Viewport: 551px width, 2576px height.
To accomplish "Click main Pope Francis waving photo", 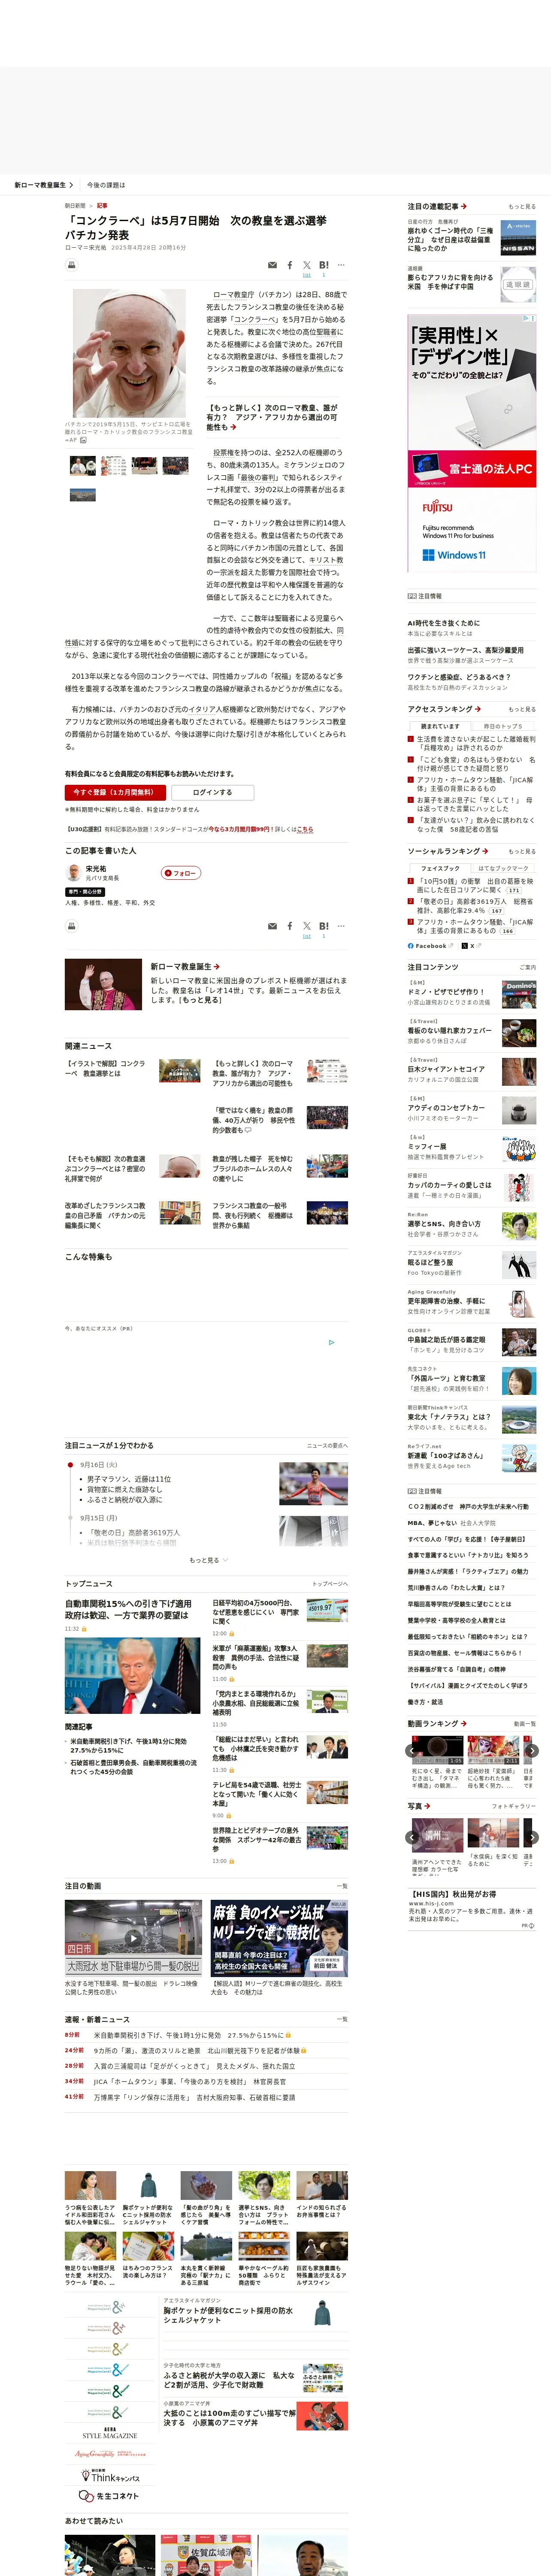I will [129, 353].
